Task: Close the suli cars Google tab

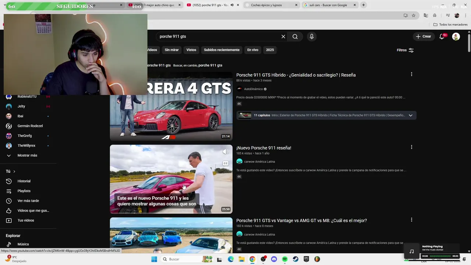Action: pyautogui.click(x=355, y=5)
